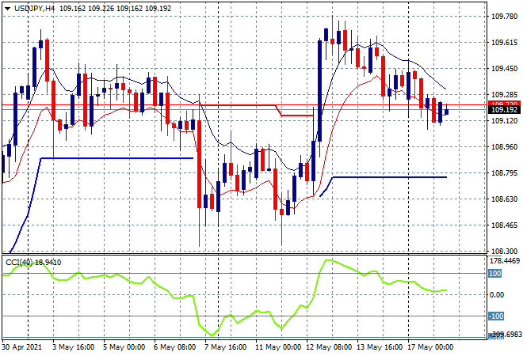Click the 109.615 price scale label

click(x=504, y=42)
